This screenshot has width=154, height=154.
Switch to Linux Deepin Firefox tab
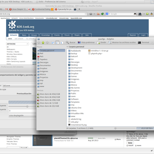click(20, 9)
